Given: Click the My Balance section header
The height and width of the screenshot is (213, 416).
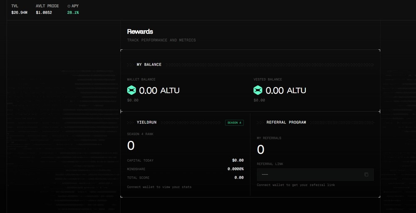Looking at the screenshot, I should (149, 65).
